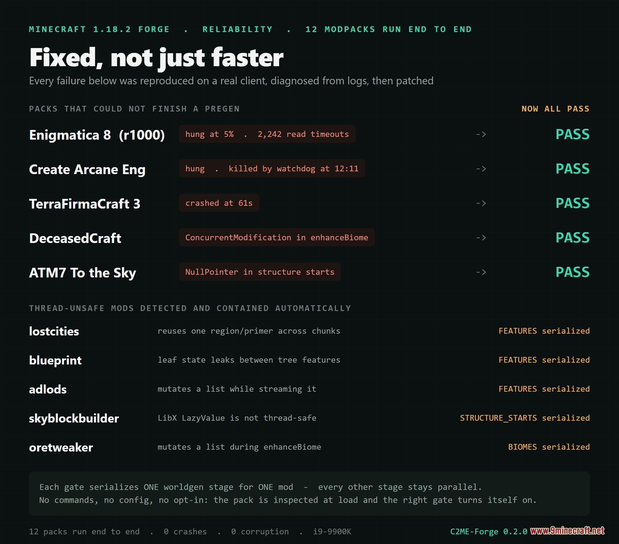Click the "RELIABILITY" header word
The width and height of the screenshot is (619, 544).
[238, 29]
